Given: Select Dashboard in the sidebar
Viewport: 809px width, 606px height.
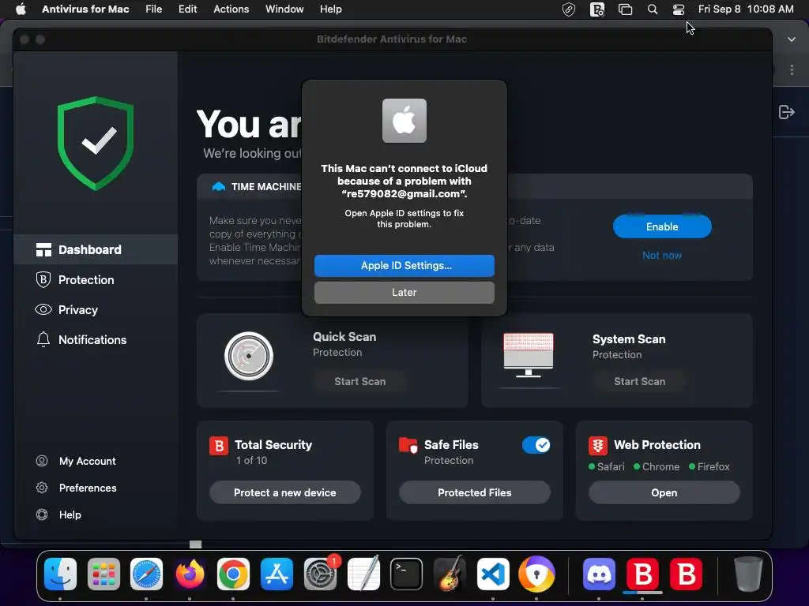Looking at the screenshot, I should 96,250.
